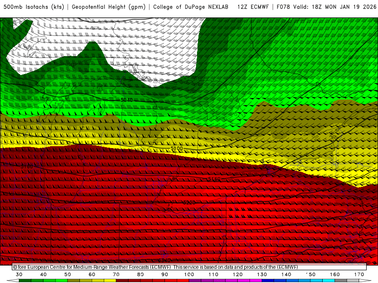Click the 130 kt value on legend
The image size is (378, 283).
click(262, 275)
